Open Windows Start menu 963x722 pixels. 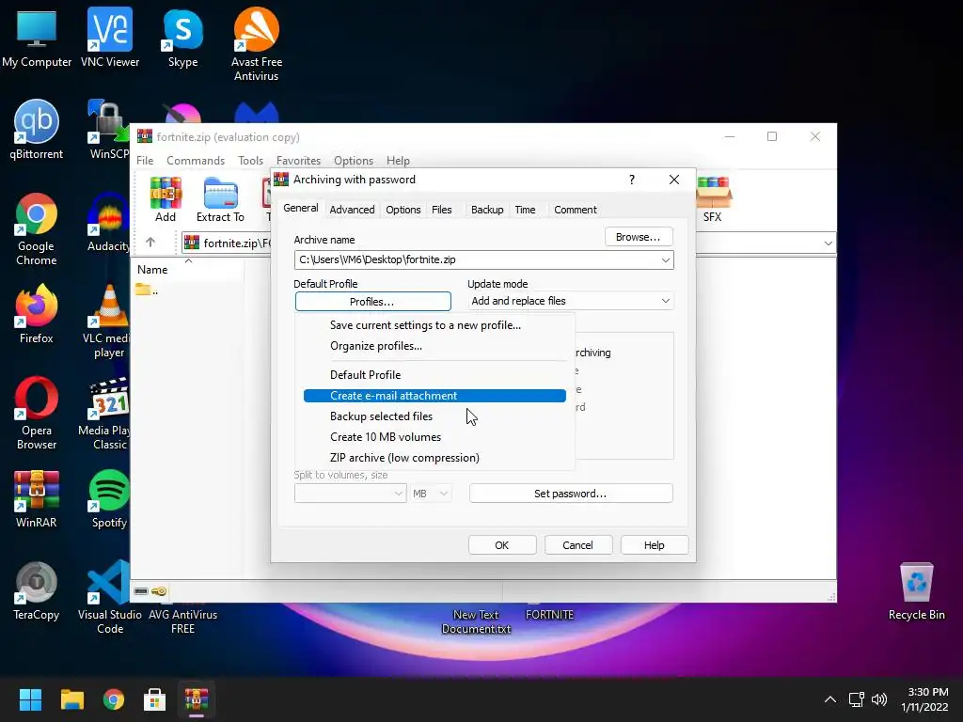coord(30,699)
